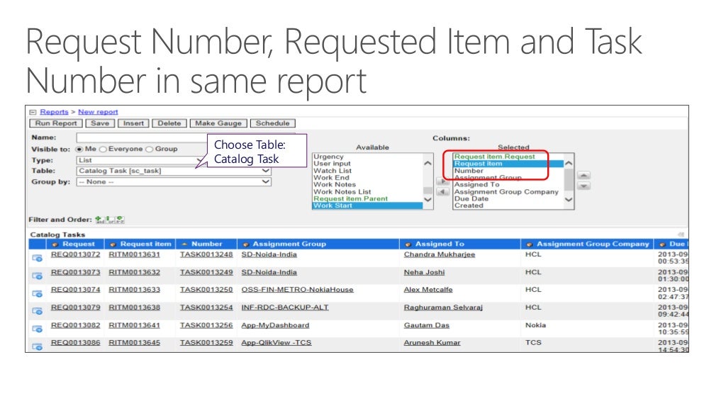This screenshot has width=726, height=408.
Task: Select the Me visibility radio button
Action: tap(79, 149)
